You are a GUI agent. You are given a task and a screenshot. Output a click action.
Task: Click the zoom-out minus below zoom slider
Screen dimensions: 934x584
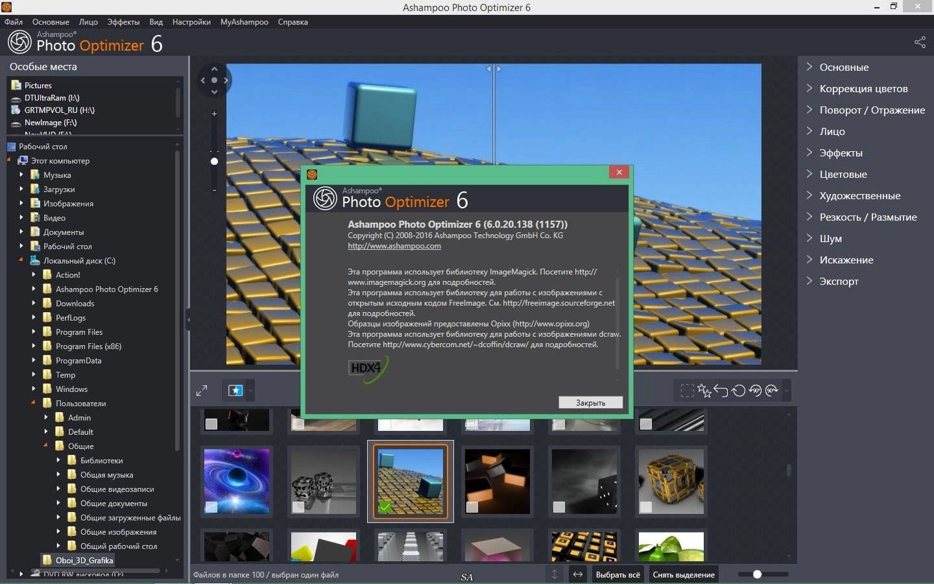214,190
